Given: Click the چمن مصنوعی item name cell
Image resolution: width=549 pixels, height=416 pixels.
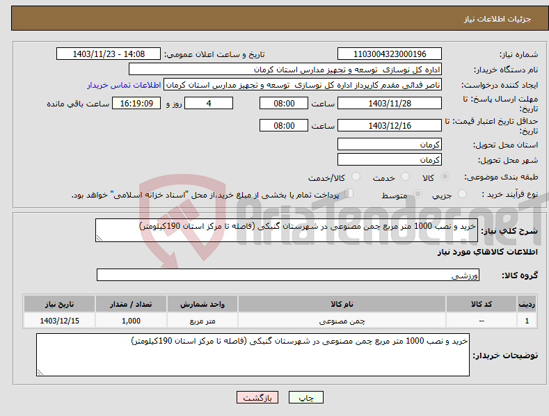Looking at the screenshot, I should tap(342, 321).
